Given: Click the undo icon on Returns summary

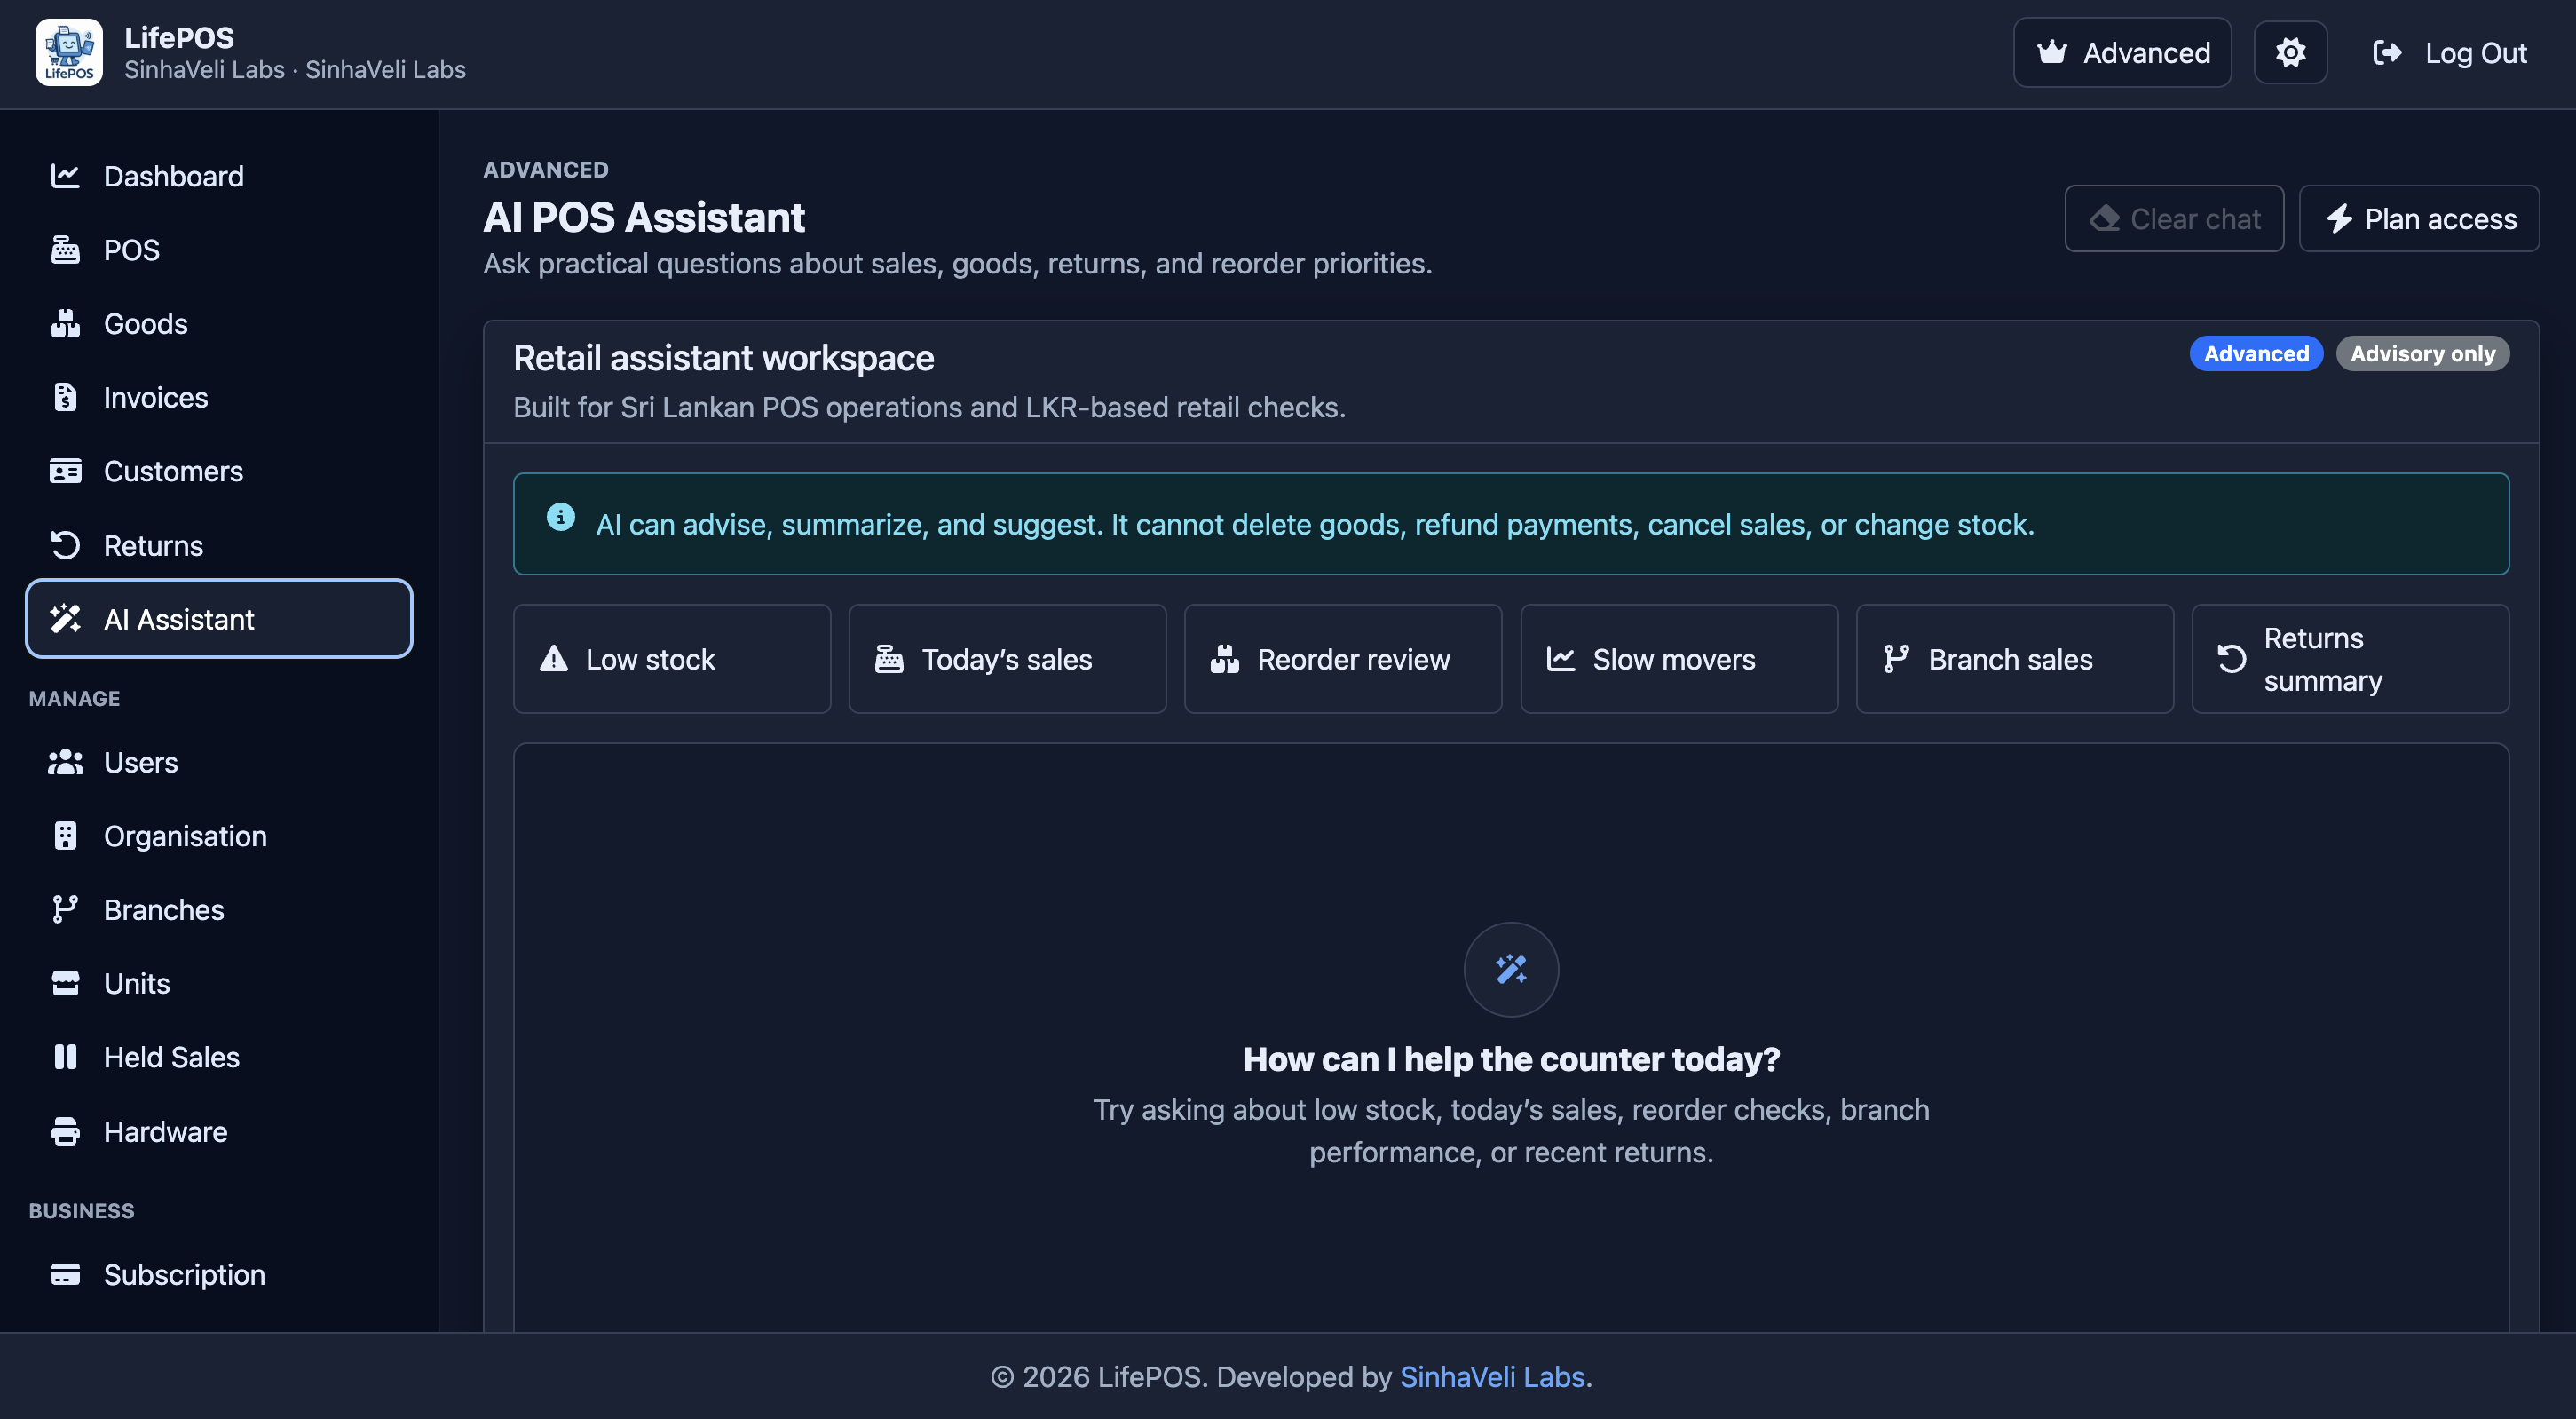Looking at the screenshot, I should (2231, 659).
